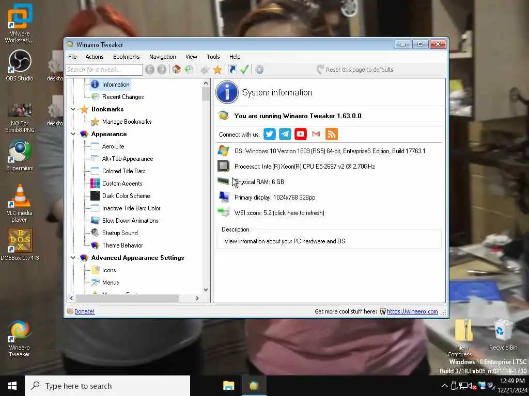The image size is (529, 396).
Task: Select the VLC media player desktop icon
Action: pos(20,203)
